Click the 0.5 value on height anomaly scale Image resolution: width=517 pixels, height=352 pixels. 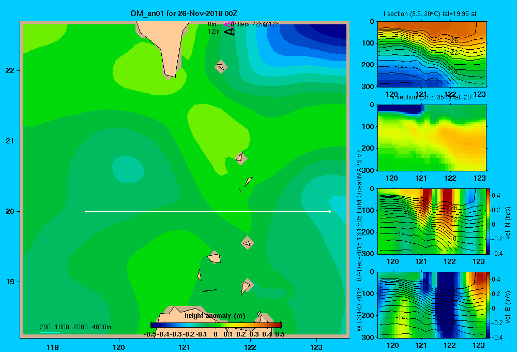(280, 334)
